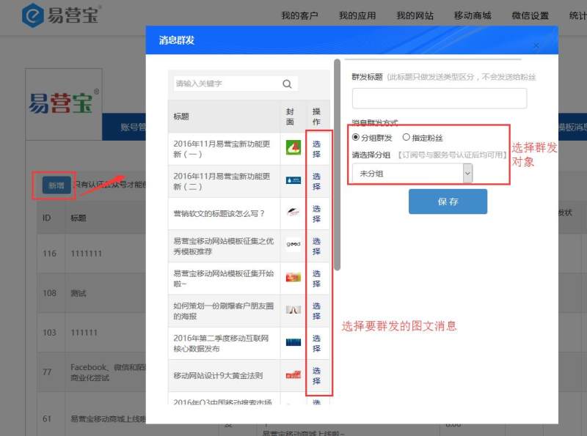The width and height of the screenshot is (587, 436).
Task: Open 我的应用 in top navigation
Action: 357,15
